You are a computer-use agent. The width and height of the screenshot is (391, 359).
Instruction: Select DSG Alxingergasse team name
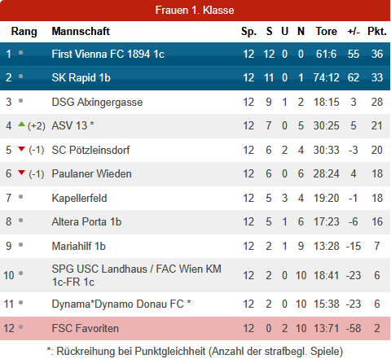coord(97,103)
